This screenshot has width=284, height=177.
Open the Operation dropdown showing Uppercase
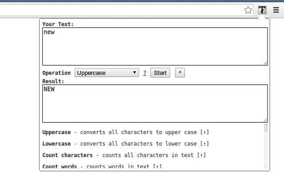click(106, 73)
